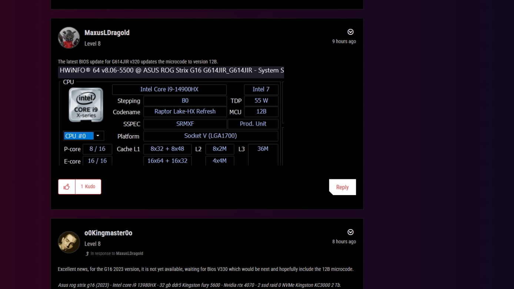
Task: Open the HWiNFO screenshot image
Action: [x=171, y=116]
